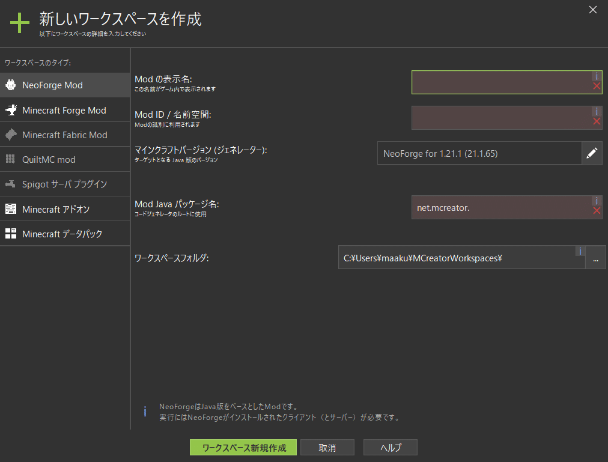The image size is (608, 462).
Task: Open the マインクラフトバージョン generator dropdown
Action: pyautogui.click(x=479, y=153)
